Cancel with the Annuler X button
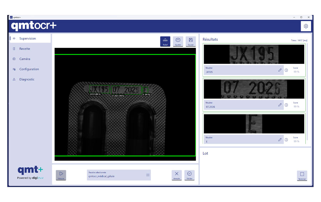The width and height of the screenshot is (321, 202). tap(177, 175)
